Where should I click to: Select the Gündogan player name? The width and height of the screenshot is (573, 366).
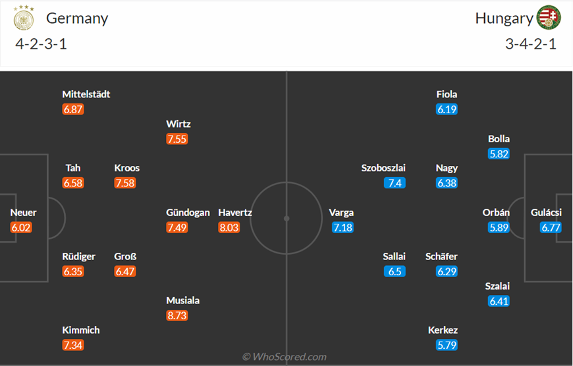coord(188,212)
